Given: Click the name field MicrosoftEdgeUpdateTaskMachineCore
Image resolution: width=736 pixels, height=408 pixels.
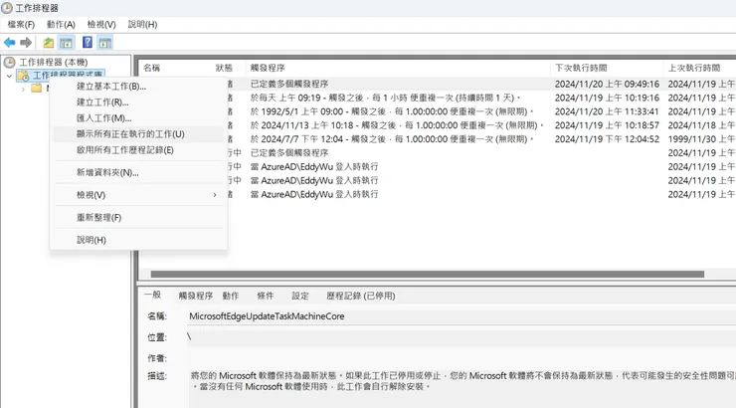Looking at the screenshot, I should [x=461, y=316].
